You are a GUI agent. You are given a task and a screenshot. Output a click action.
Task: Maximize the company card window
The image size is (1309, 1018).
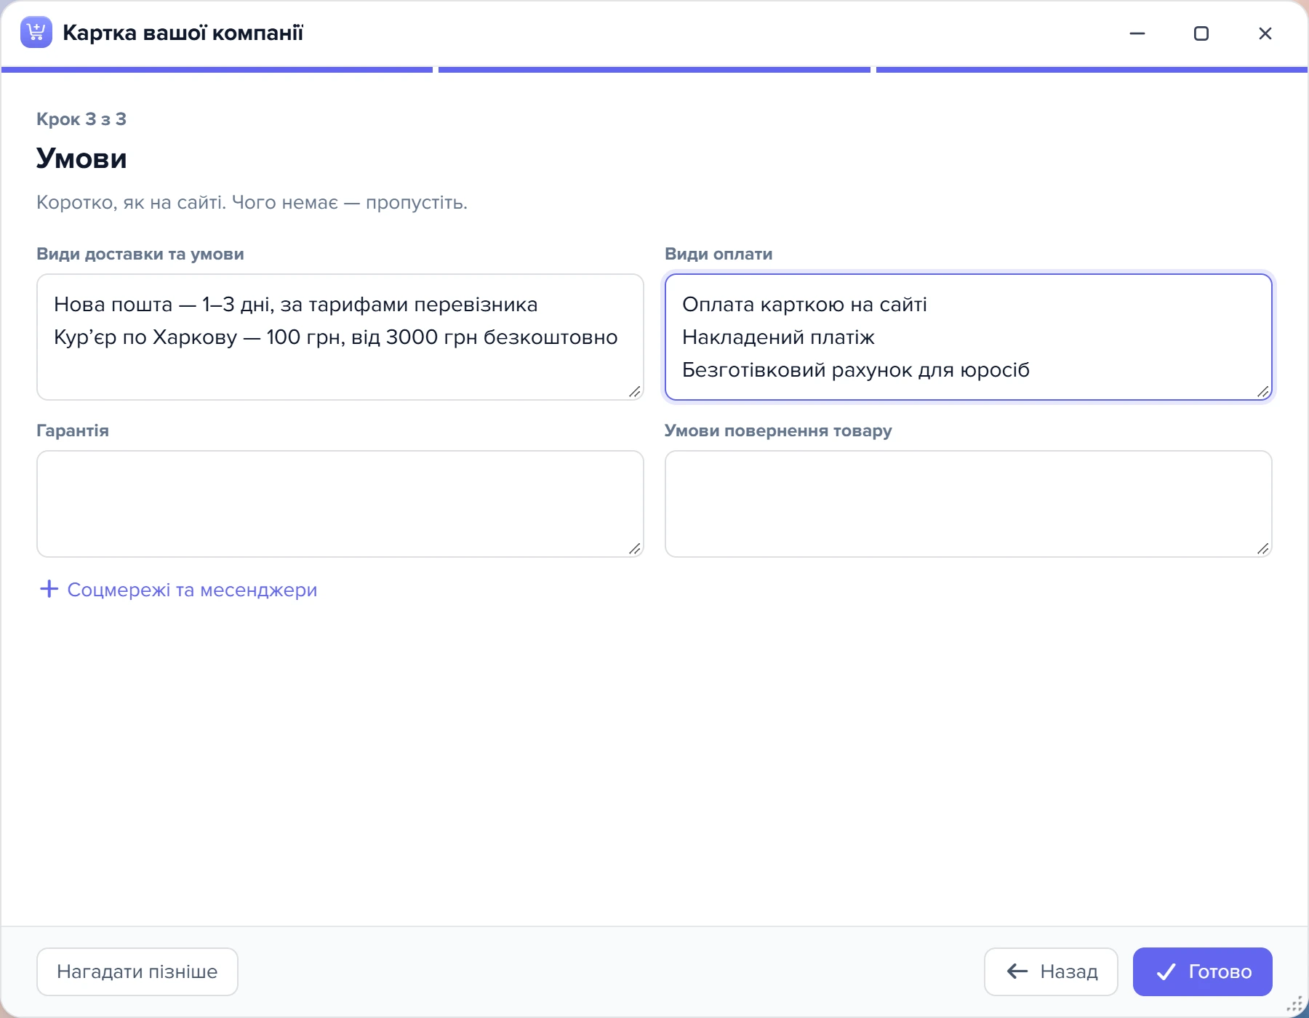tap(1201, 33)
